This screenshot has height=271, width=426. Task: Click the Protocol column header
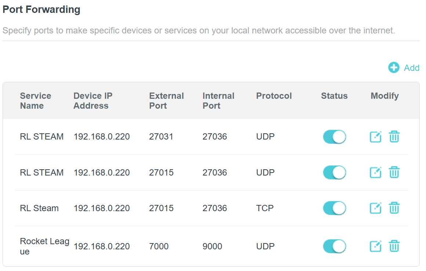[x=274, y=96]
